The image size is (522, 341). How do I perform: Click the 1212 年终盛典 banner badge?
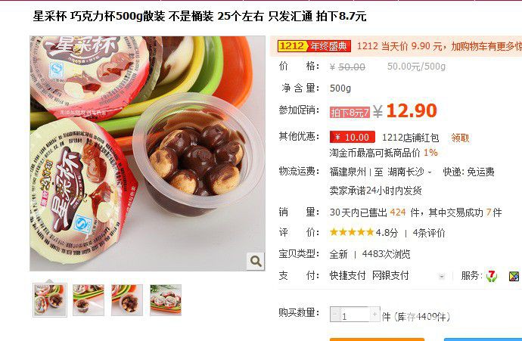tap(314, 46)
